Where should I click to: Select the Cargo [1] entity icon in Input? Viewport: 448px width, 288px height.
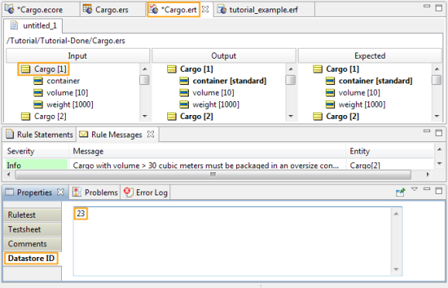pyautogui.click(x=26, y=69)
